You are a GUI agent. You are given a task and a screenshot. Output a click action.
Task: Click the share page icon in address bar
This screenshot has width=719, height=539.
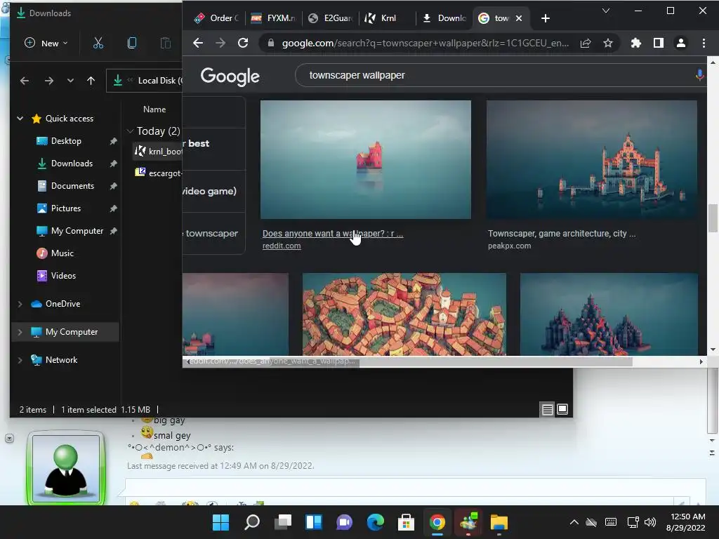586,43
